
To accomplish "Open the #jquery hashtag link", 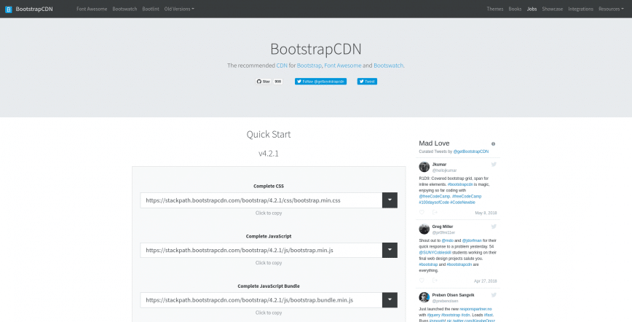I will tap(433, 315).
